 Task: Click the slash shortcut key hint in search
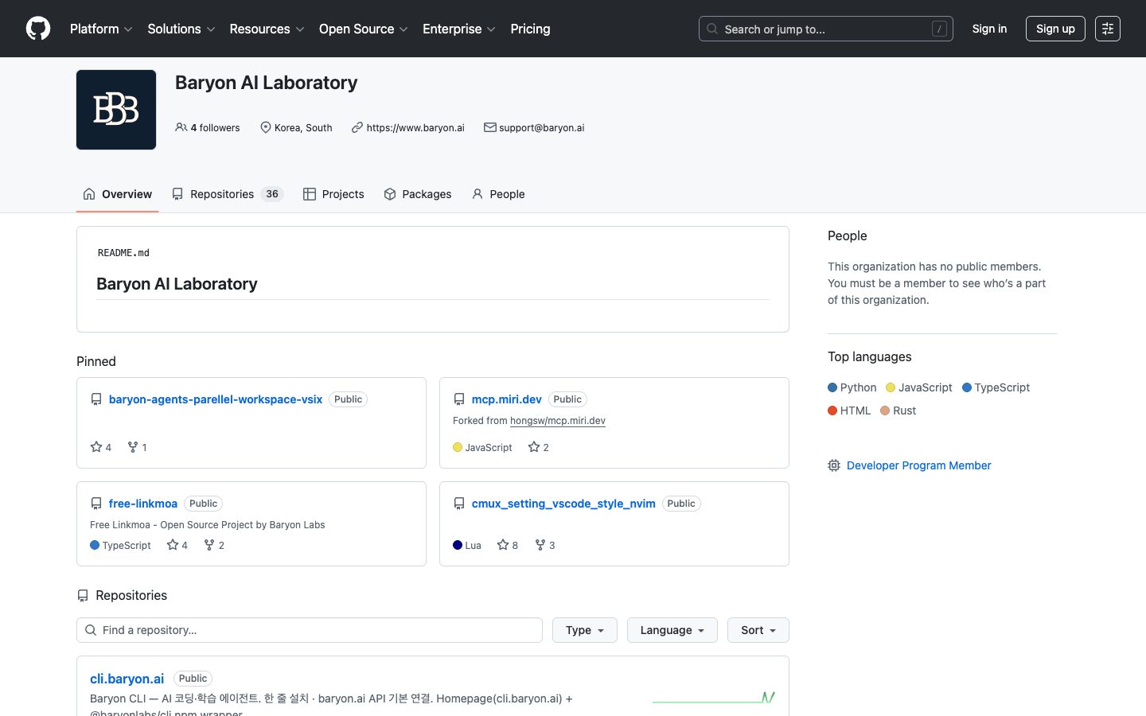click(x=939, y=29)
